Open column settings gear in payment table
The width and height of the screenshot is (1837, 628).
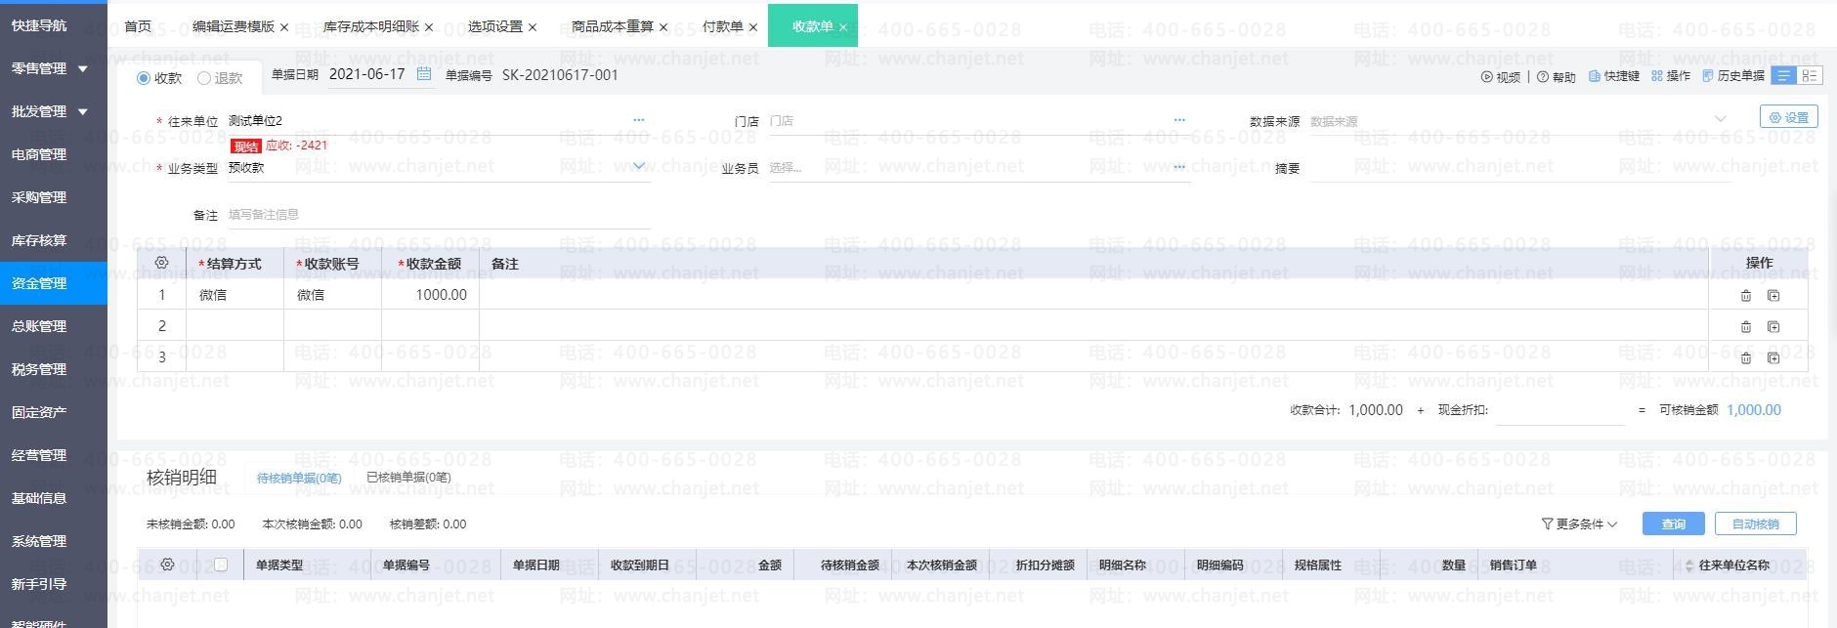click(x=162, y=263)
